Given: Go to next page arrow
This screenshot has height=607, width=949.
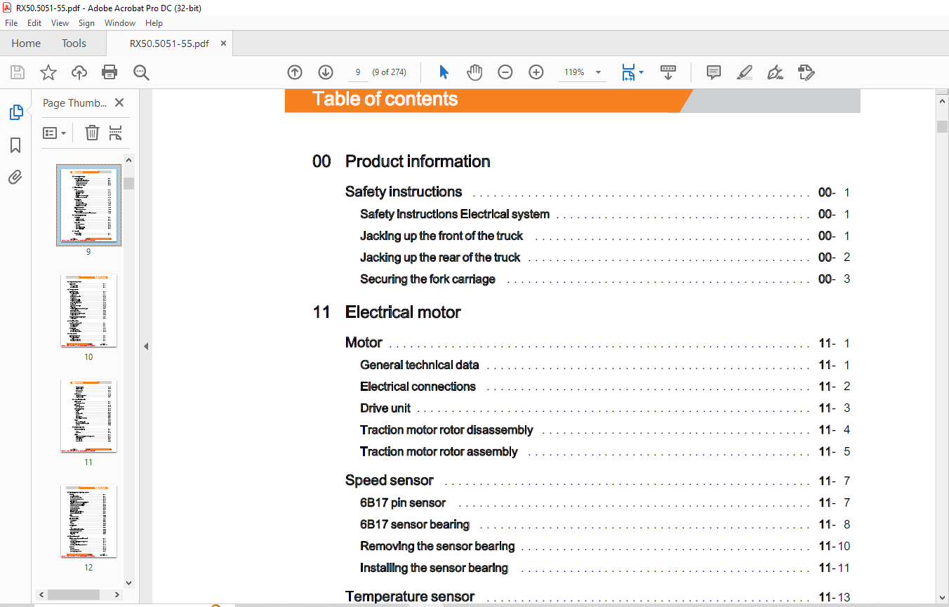Looking at the screenshot, I should 326,72.
